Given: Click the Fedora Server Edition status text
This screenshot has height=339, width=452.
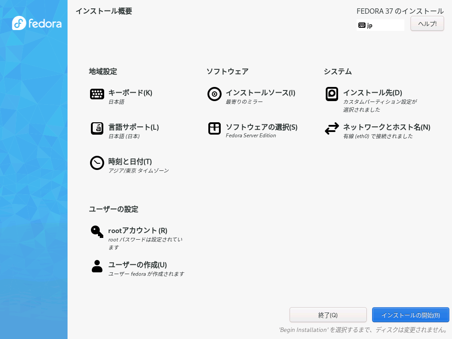Looking at the screenshot, I should coord(251,136).
